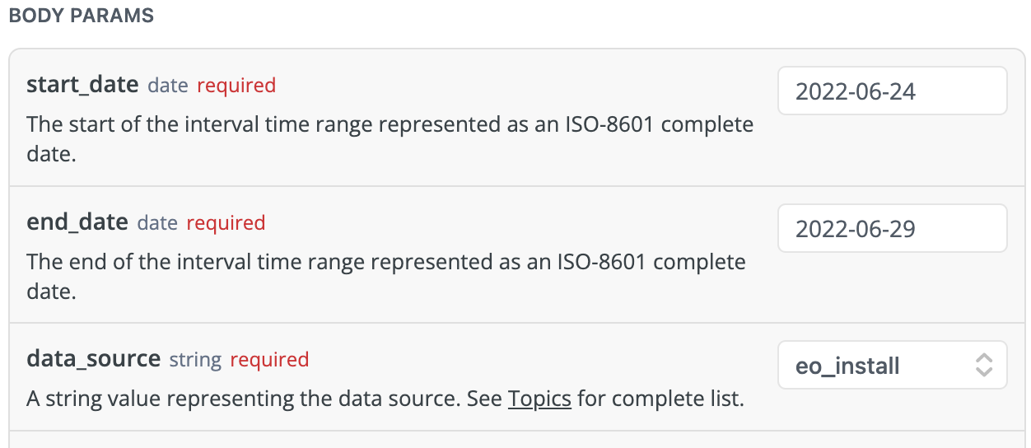Click the start_date parameter name
This screenshot has width=1031, height=448.
tap(82, 85)
